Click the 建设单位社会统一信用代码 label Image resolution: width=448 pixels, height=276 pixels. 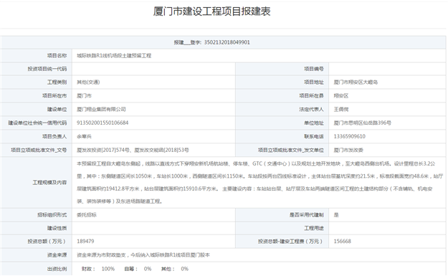(x=37, y=123)
